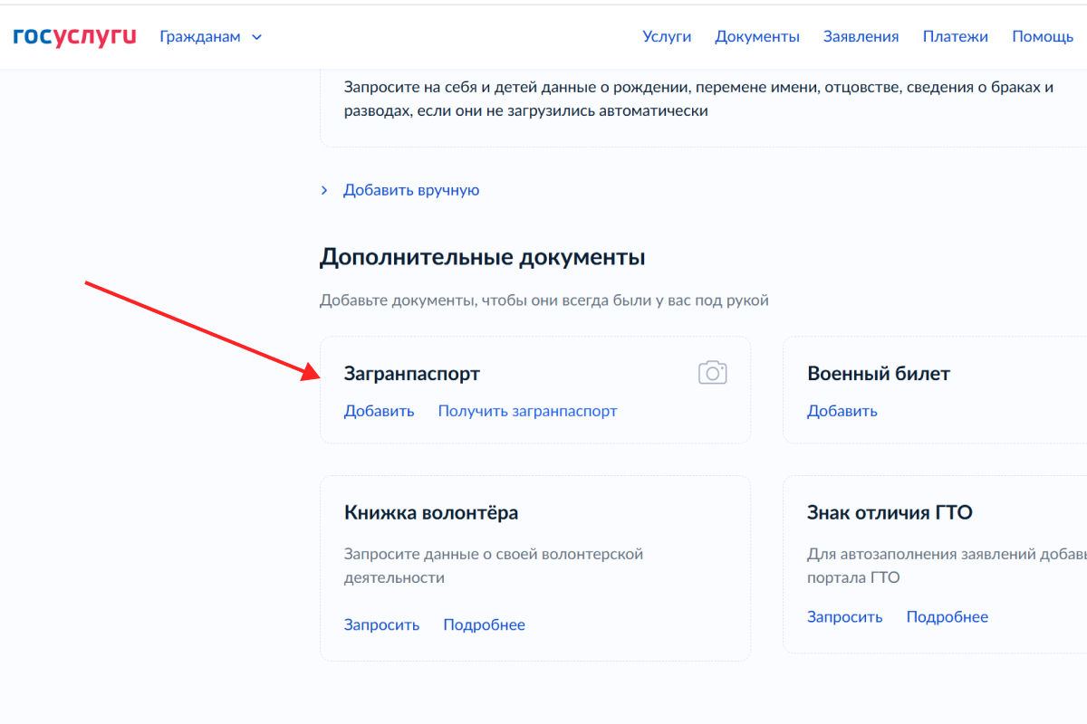
Task: Click the camera icon in Загранпаспорт card
Action: (x=713, y=372)
